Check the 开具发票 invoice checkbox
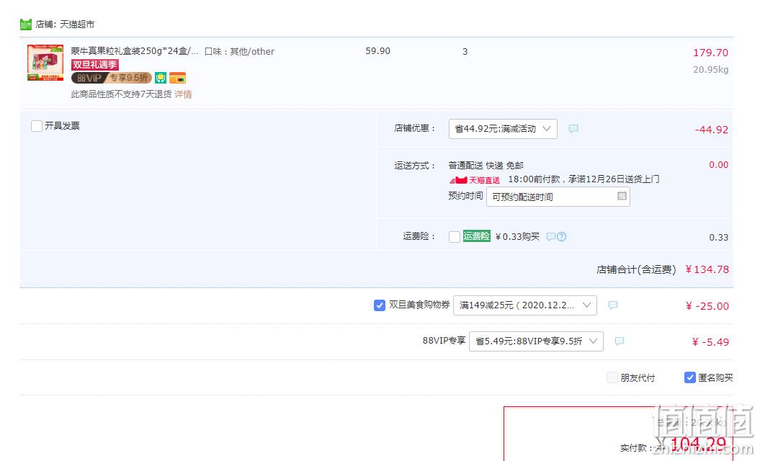The height and width of the screenshot is (461, 760). [36, 126]
